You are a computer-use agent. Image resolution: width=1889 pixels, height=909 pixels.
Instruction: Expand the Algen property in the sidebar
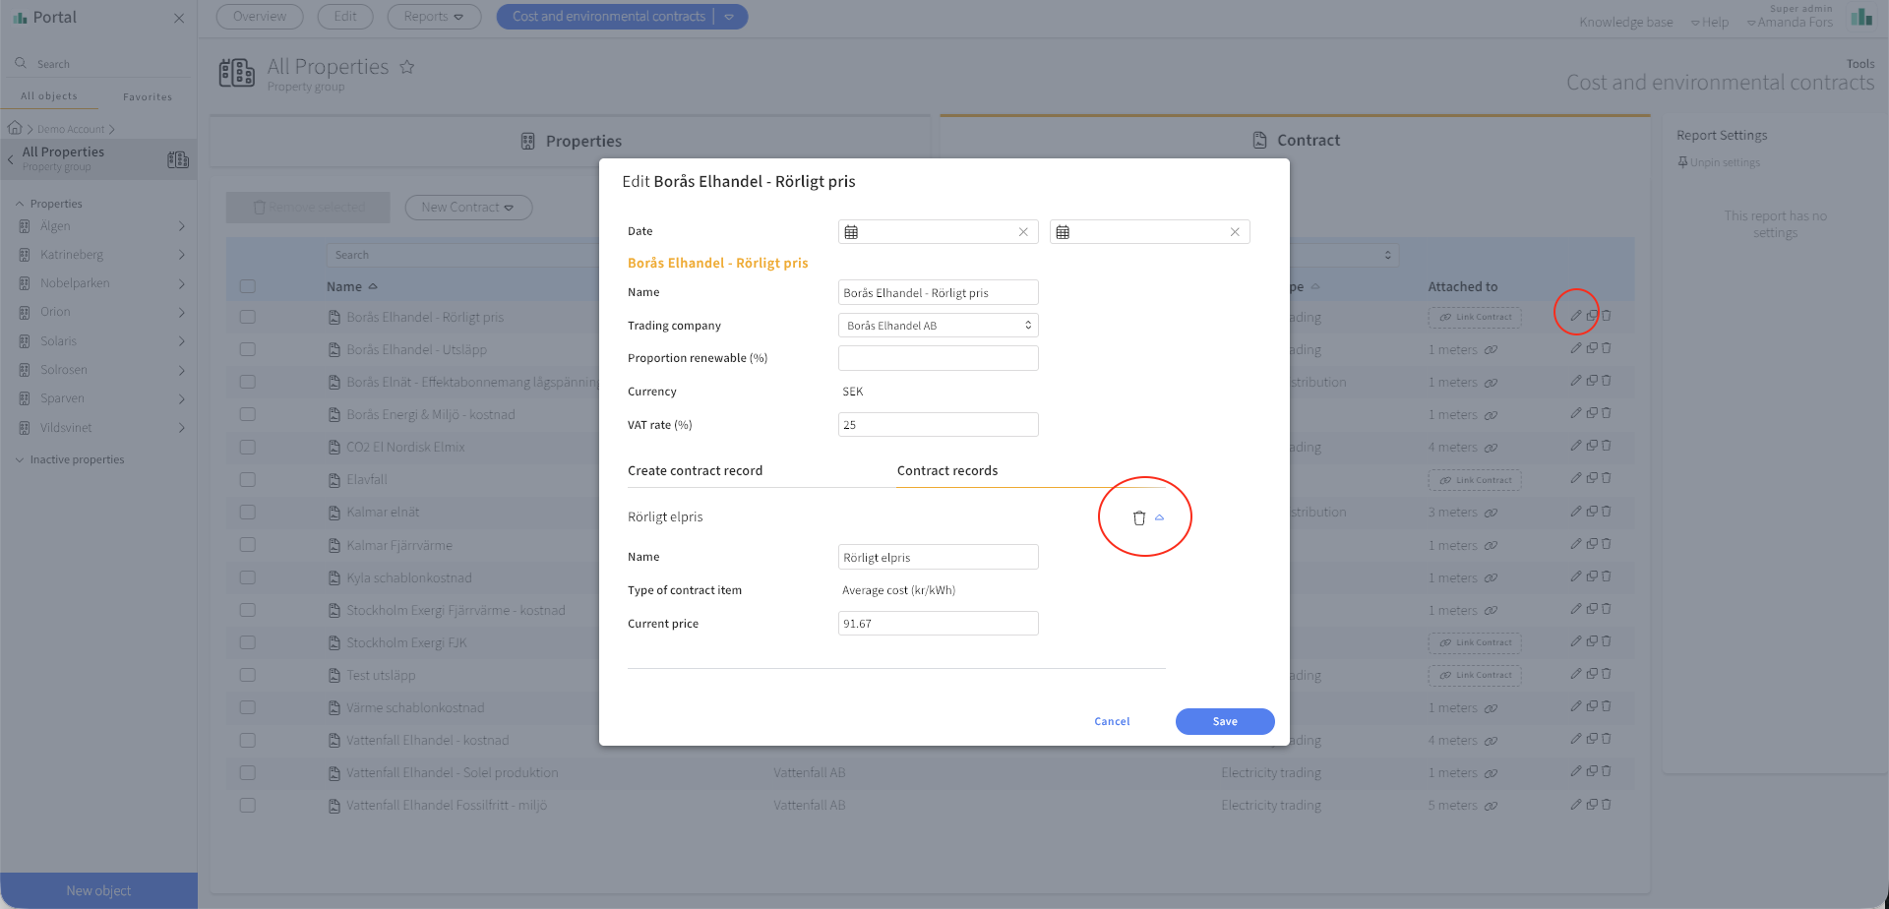(181, 226)
